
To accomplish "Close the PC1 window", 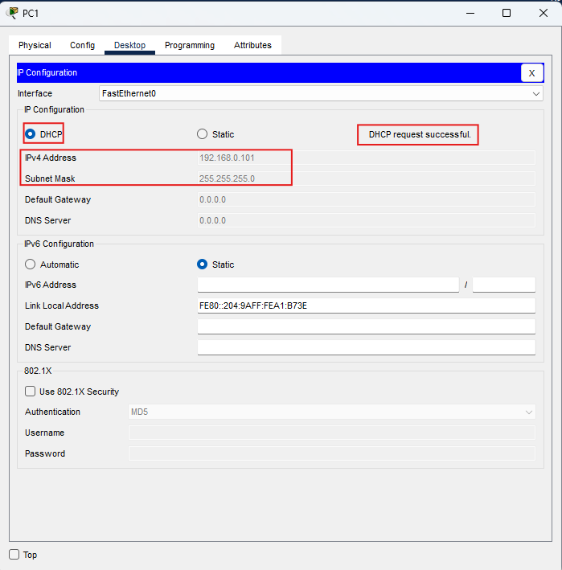I will [544, 13].
